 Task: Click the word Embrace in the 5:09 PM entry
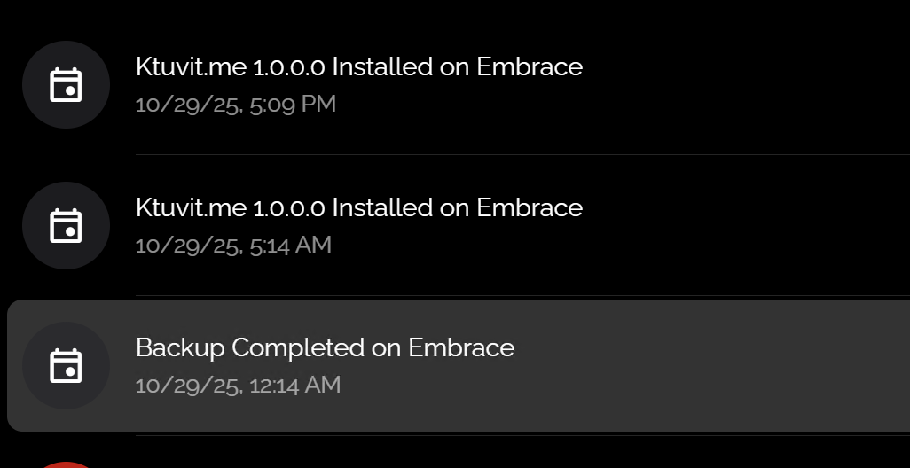(x=530, y=67)
